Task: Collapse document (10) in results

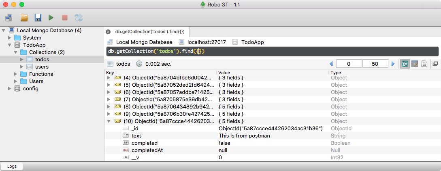Action: (x=109, y=121)
